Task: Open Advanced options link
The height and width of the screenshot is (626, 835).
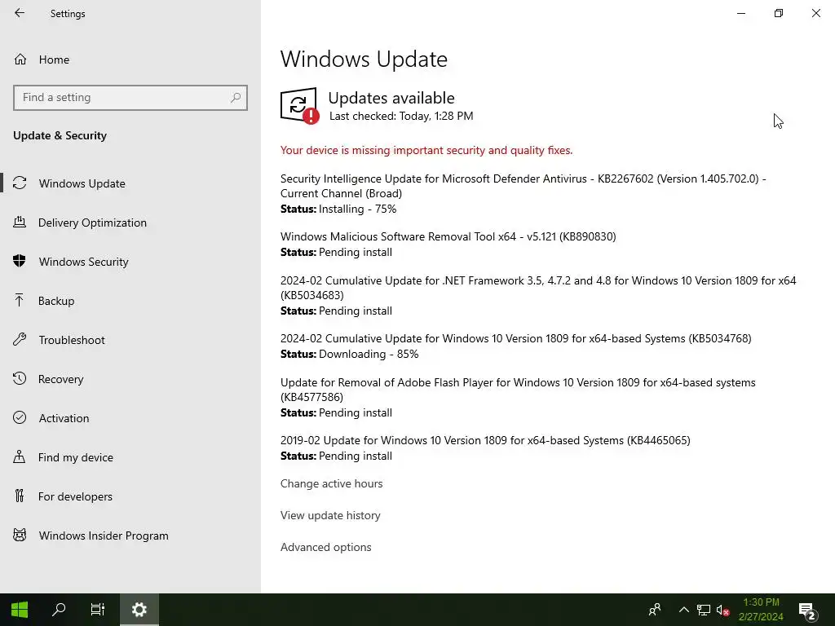Action: click(326, 547)
